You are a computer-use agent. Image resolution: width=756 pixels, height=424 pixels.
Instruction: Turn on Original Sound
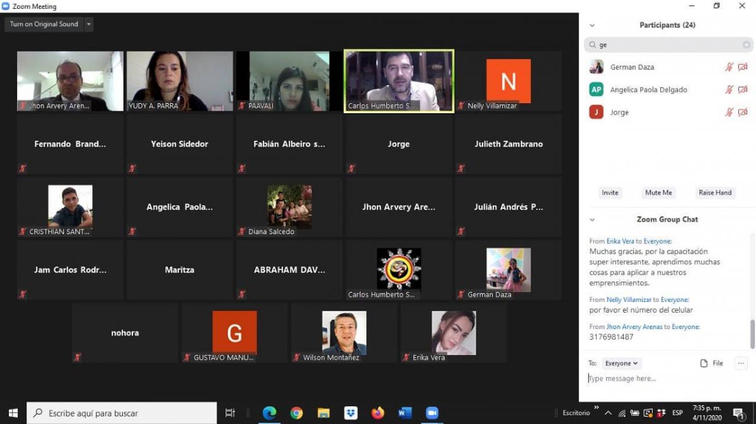pos(44,25)
